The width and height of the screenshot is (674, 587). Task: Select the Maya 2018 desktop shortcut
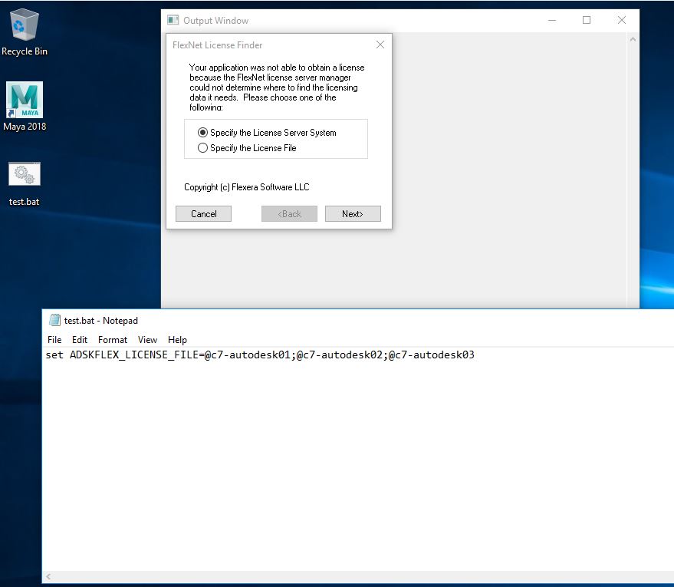point(25,107)
